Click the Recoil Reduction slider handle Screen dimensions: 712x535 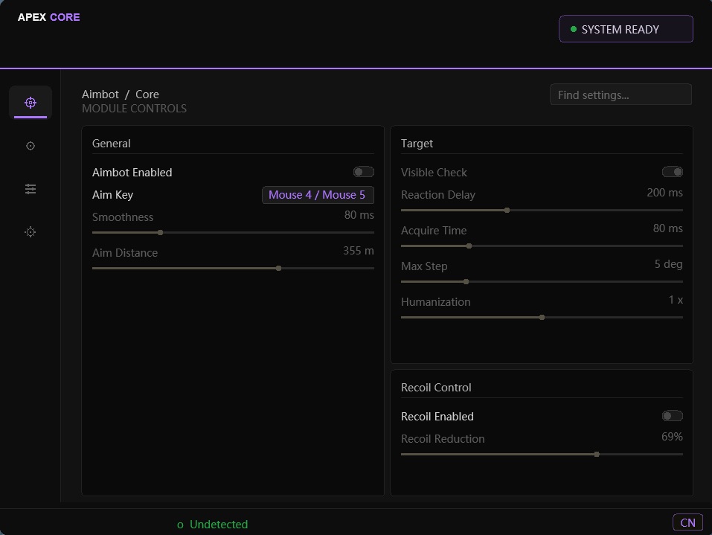pyautogui.click(x=597, y=454)
